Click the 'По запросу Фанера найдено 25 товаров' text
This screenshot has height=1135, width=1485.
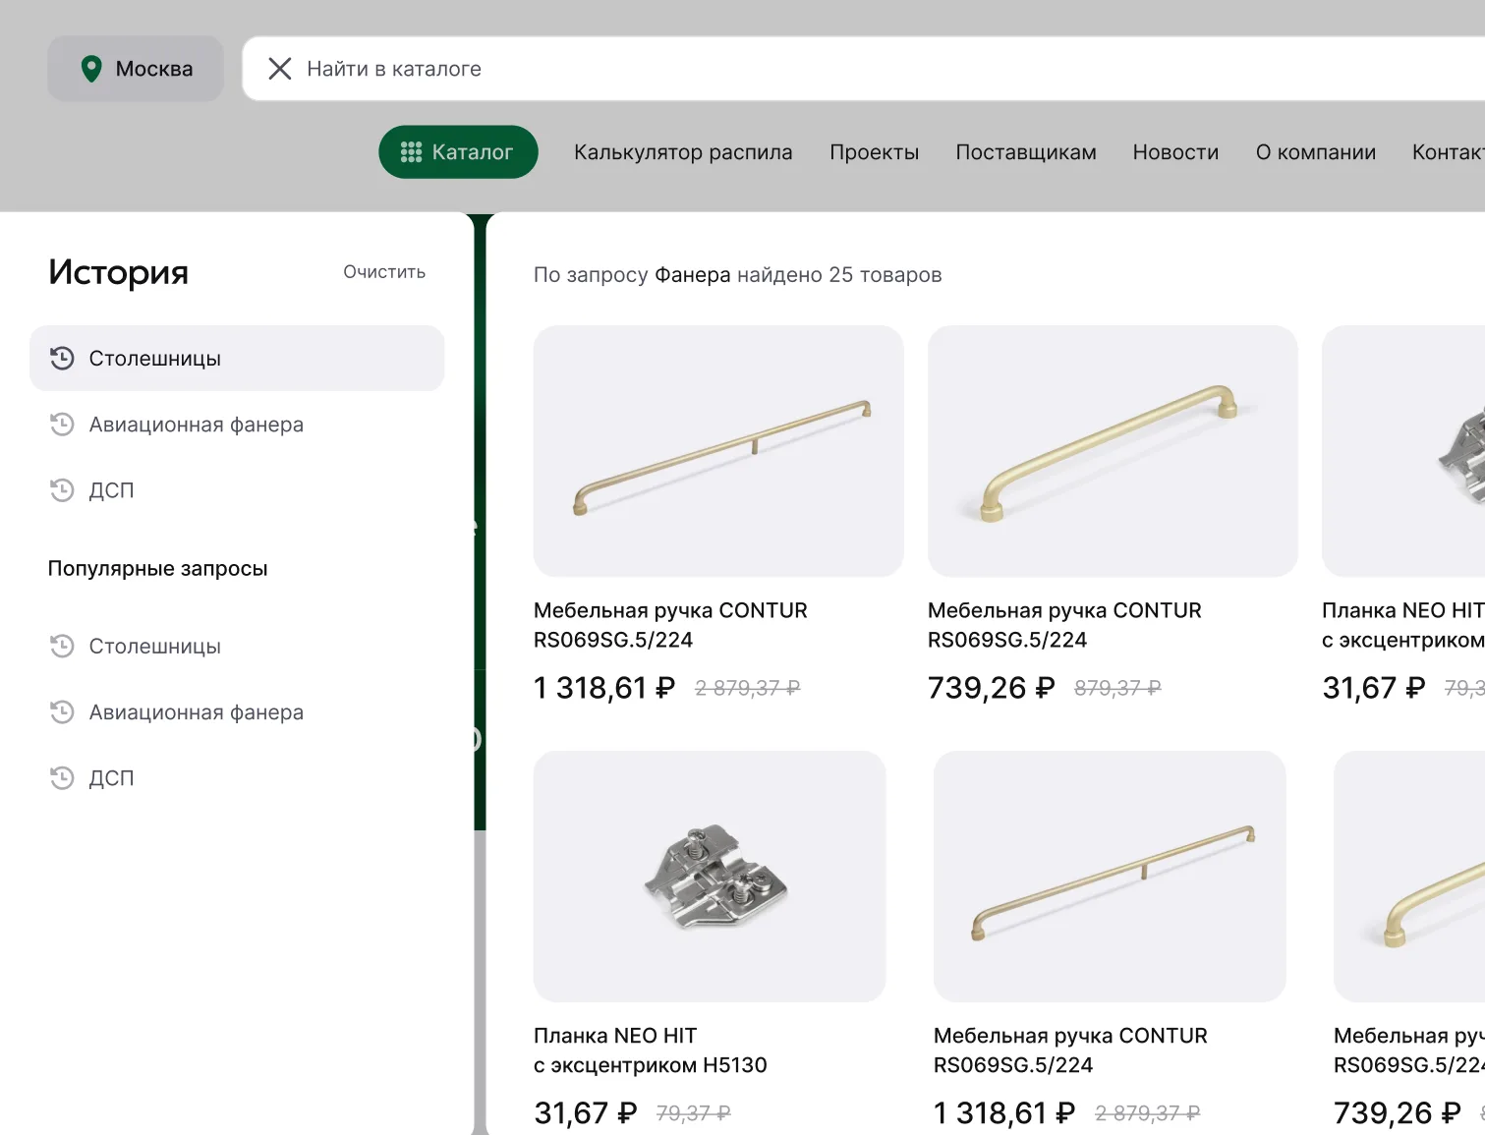[x=738, y=275]
